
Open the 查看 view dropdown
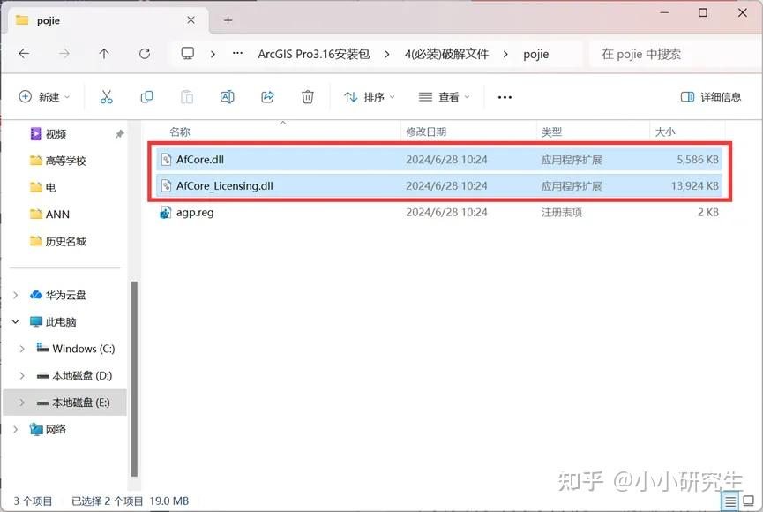445,97
